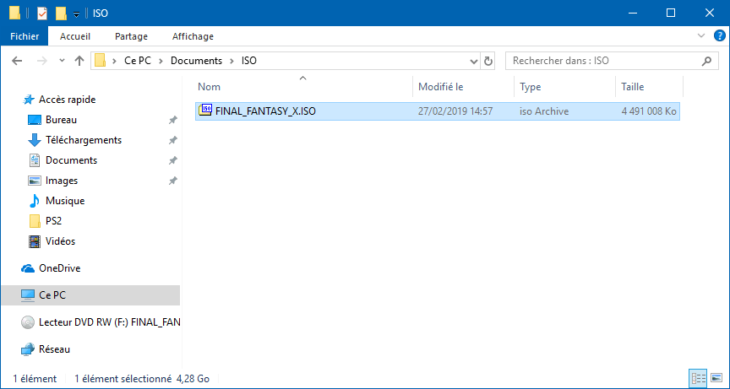Click the pin icon next to Images
This screenshot has height=389, width=730.
[x=172, y=181]
